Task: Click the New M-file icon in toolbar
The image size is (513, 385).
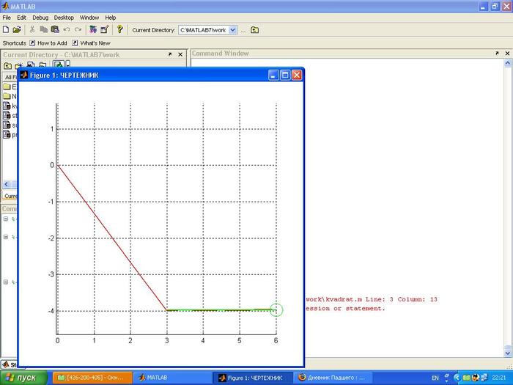Action: click(x=6, y=30)
